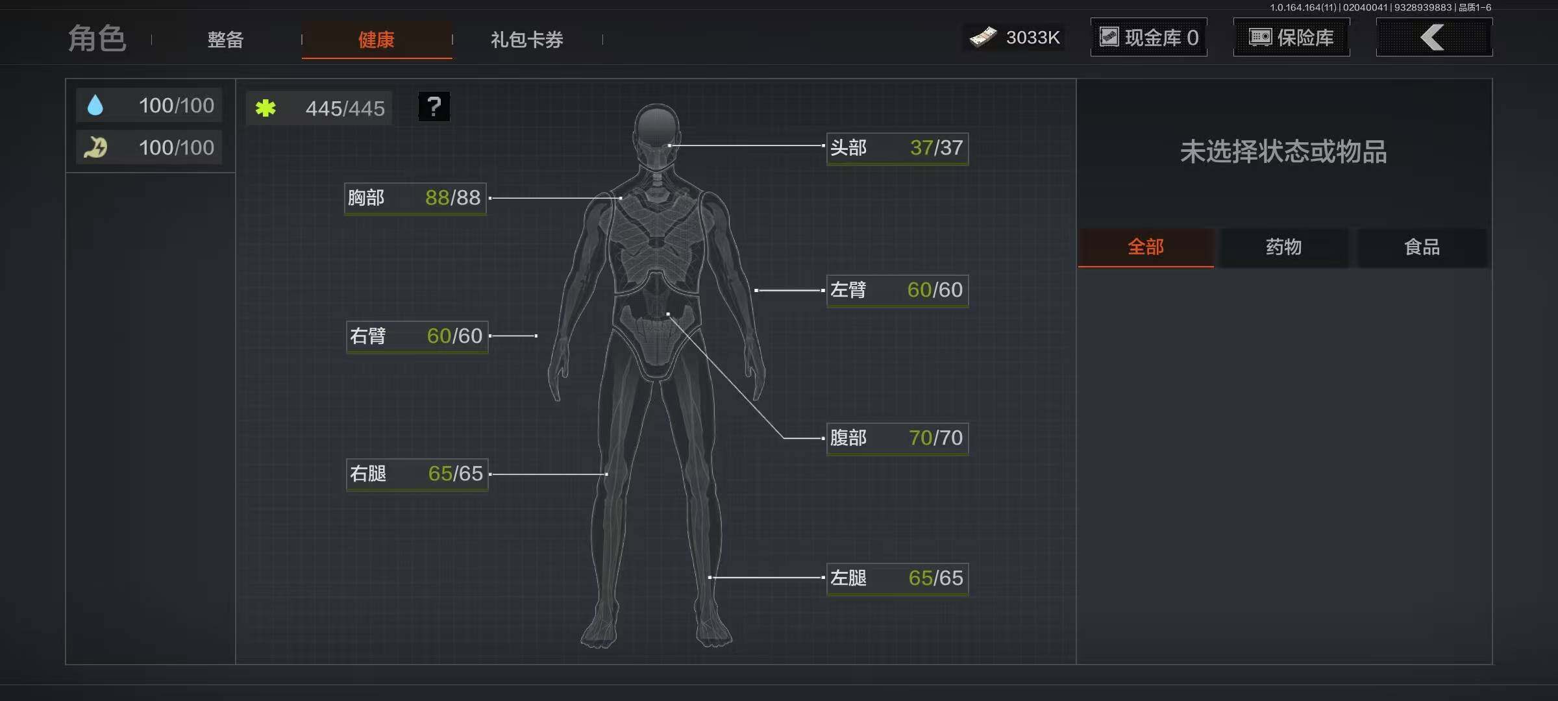Click the human body head model
Image resolution: width=1558 pixels, height=701 pixels.
(656, 130)
